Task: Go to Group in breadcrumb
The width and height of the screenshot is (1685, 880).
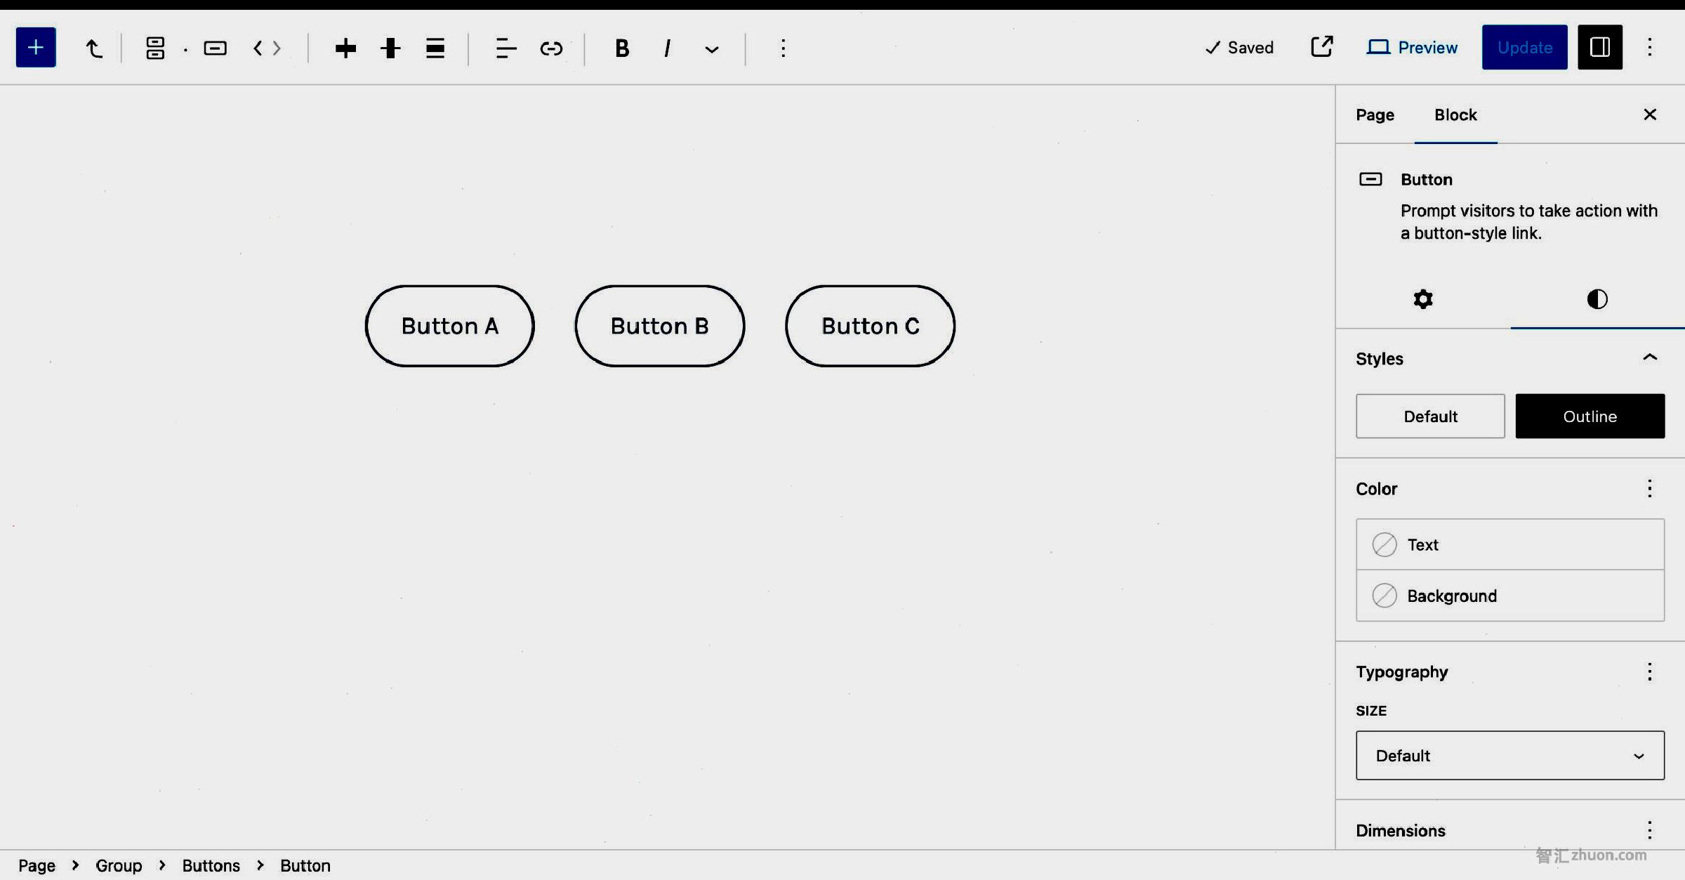Action: (x=119, y=866)
